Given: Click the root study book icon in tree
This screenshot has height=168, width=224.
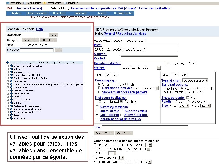Looking at the screenshot, I should (x=8, y=63).
